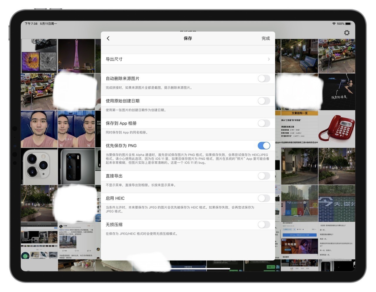Tap the 保存 title in the header
Screen dimensions: 376x292
(x=187, y=38)
